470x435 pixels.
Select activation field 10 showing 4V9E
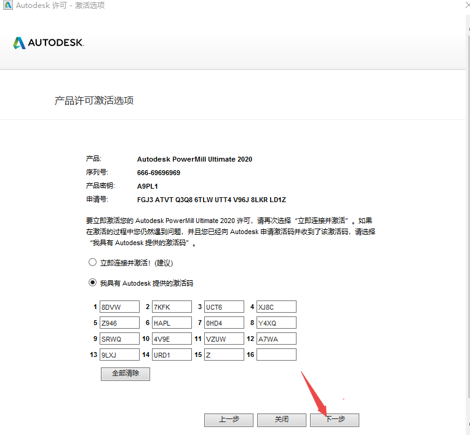pyautogui.click(x=172, y=339)
